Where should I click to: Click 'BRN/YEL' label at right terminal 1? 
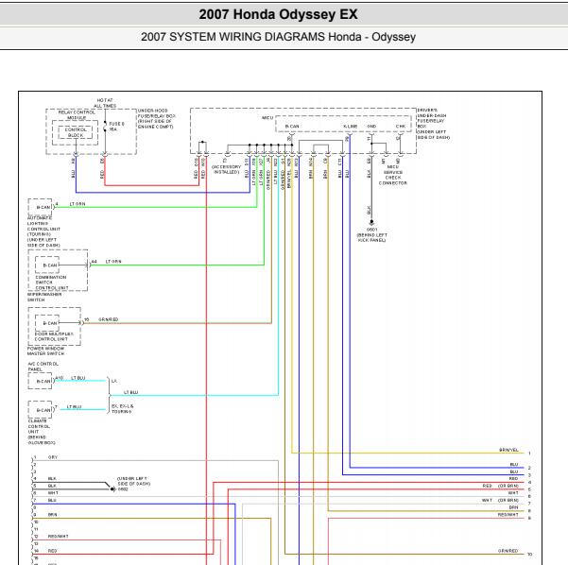pos(508,450)
